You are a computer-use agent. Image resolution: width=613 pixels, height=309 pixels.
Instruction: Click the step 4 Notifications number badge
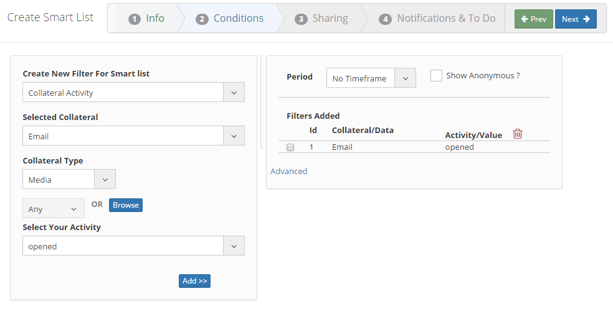pyautogui.click(x=386, y=19)
